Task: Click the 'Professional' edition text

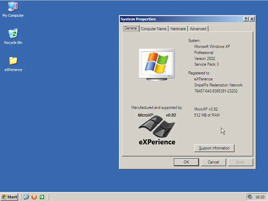Action: pyautogui.click(x=204, y=53)
